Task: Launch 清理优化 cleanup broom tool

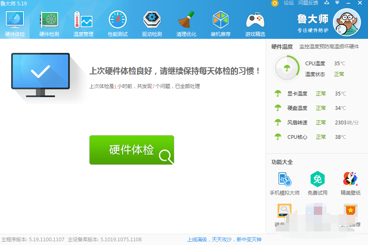Action: [x=186, y=24]
